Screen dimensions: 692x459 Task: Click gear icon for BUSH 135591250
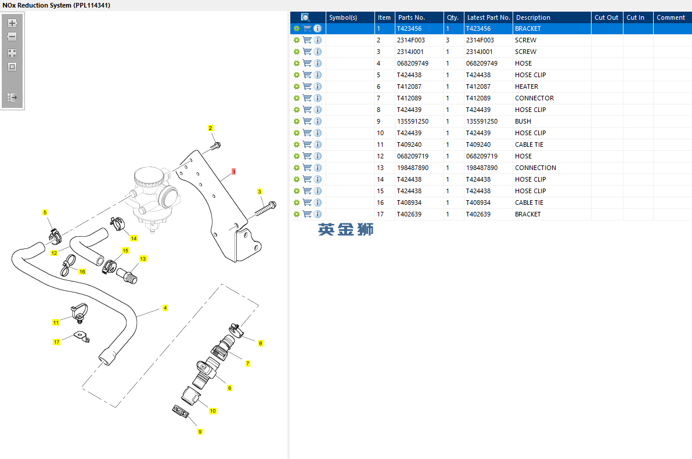click(297, 121)
